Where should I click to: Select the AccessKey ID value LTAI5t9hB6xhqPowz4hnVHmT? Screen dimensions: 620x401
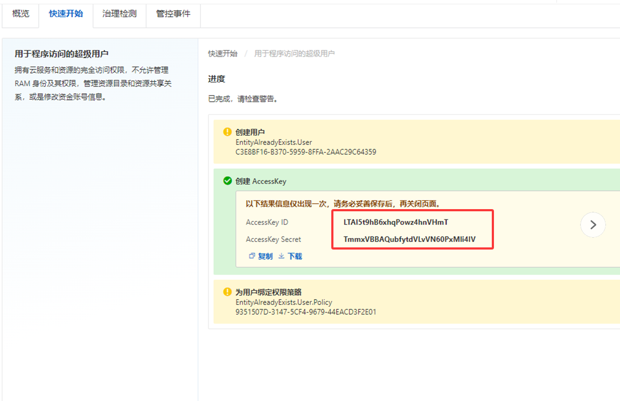[396, 222]
